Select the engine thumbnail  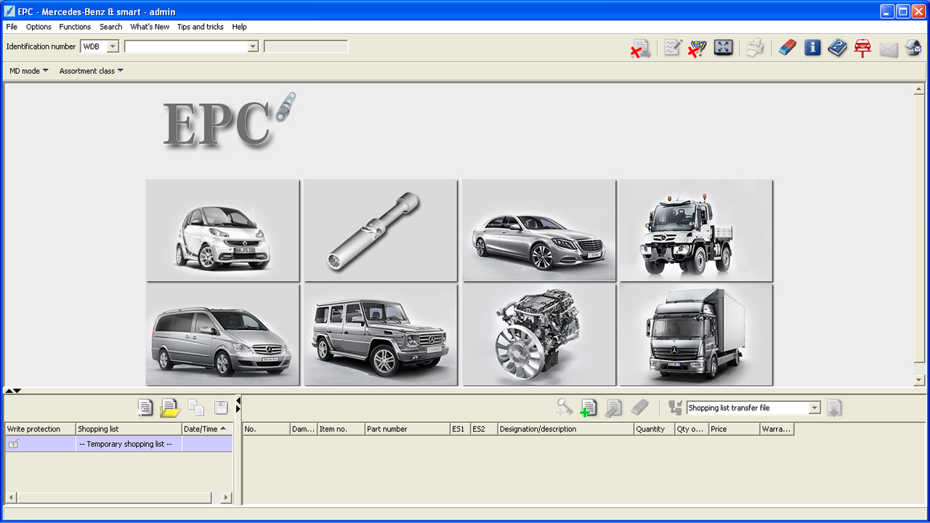click(x=539, y=335)
